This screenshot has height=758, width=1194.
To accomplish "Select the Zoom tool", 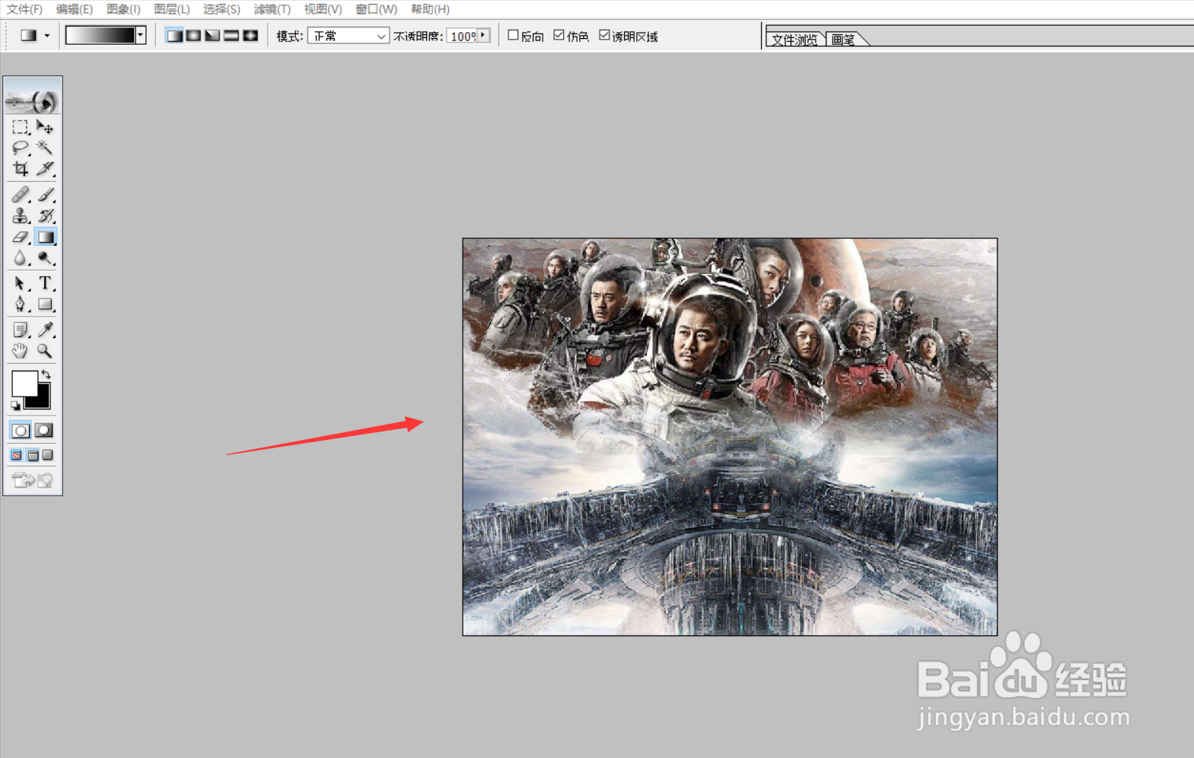I will click(45, 351).
